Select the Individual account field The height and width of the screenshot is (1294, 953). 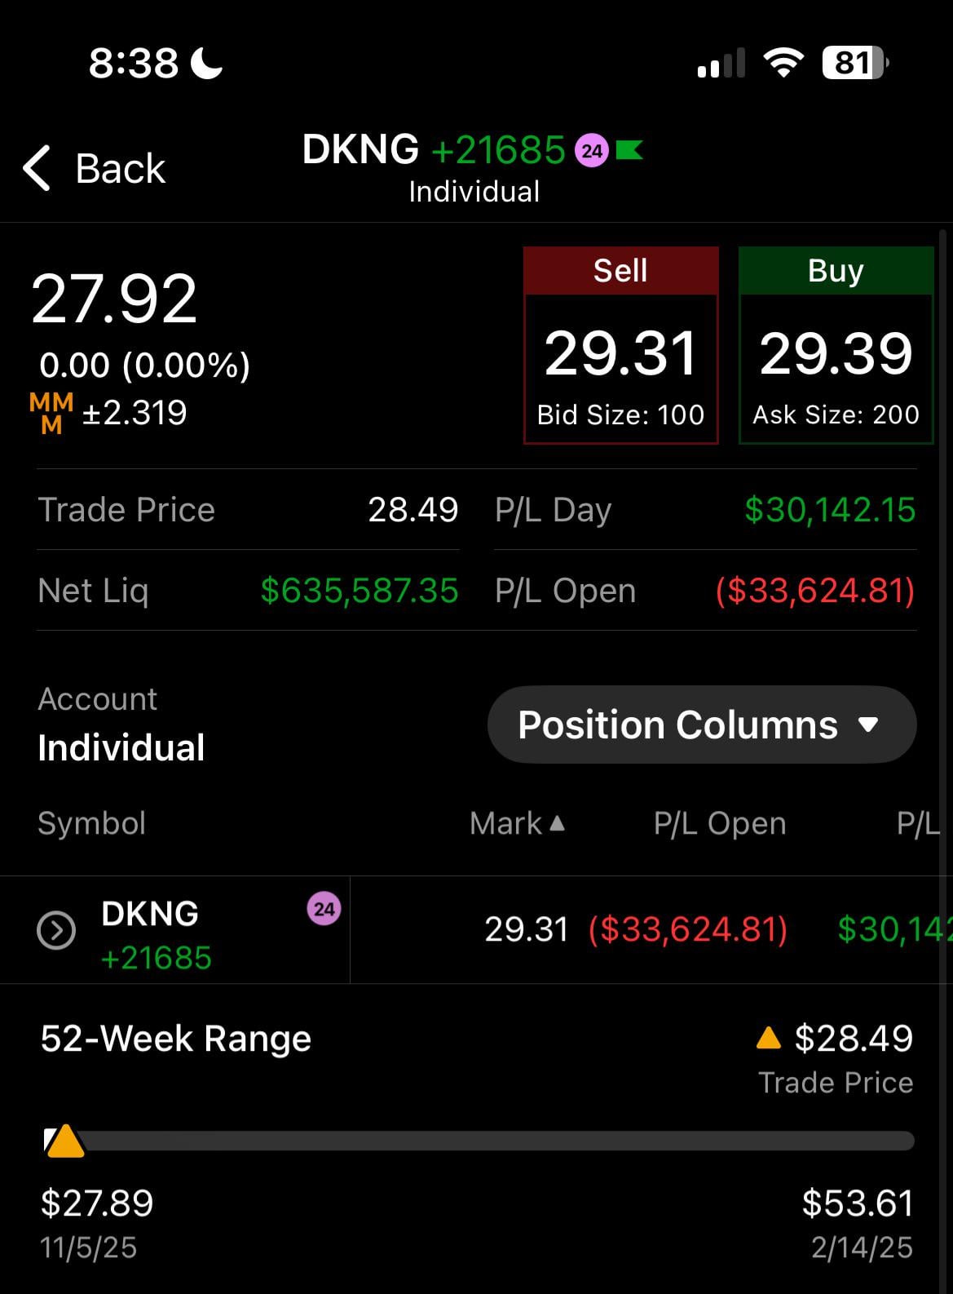pos(121,747)
